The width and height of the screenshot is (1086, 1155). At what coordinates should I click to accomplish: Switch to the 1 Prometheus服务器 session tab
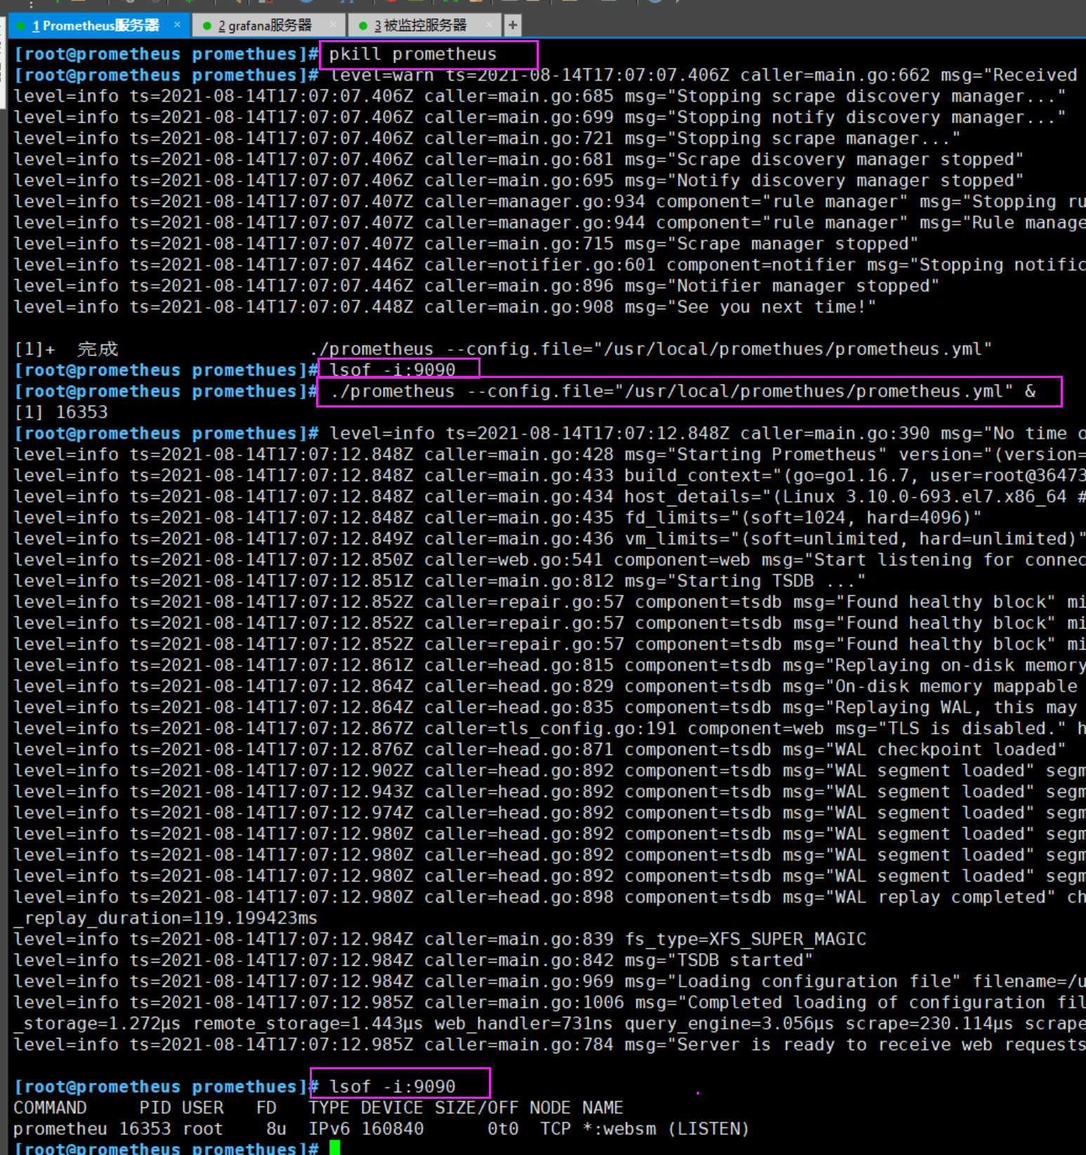coord(97,26)
